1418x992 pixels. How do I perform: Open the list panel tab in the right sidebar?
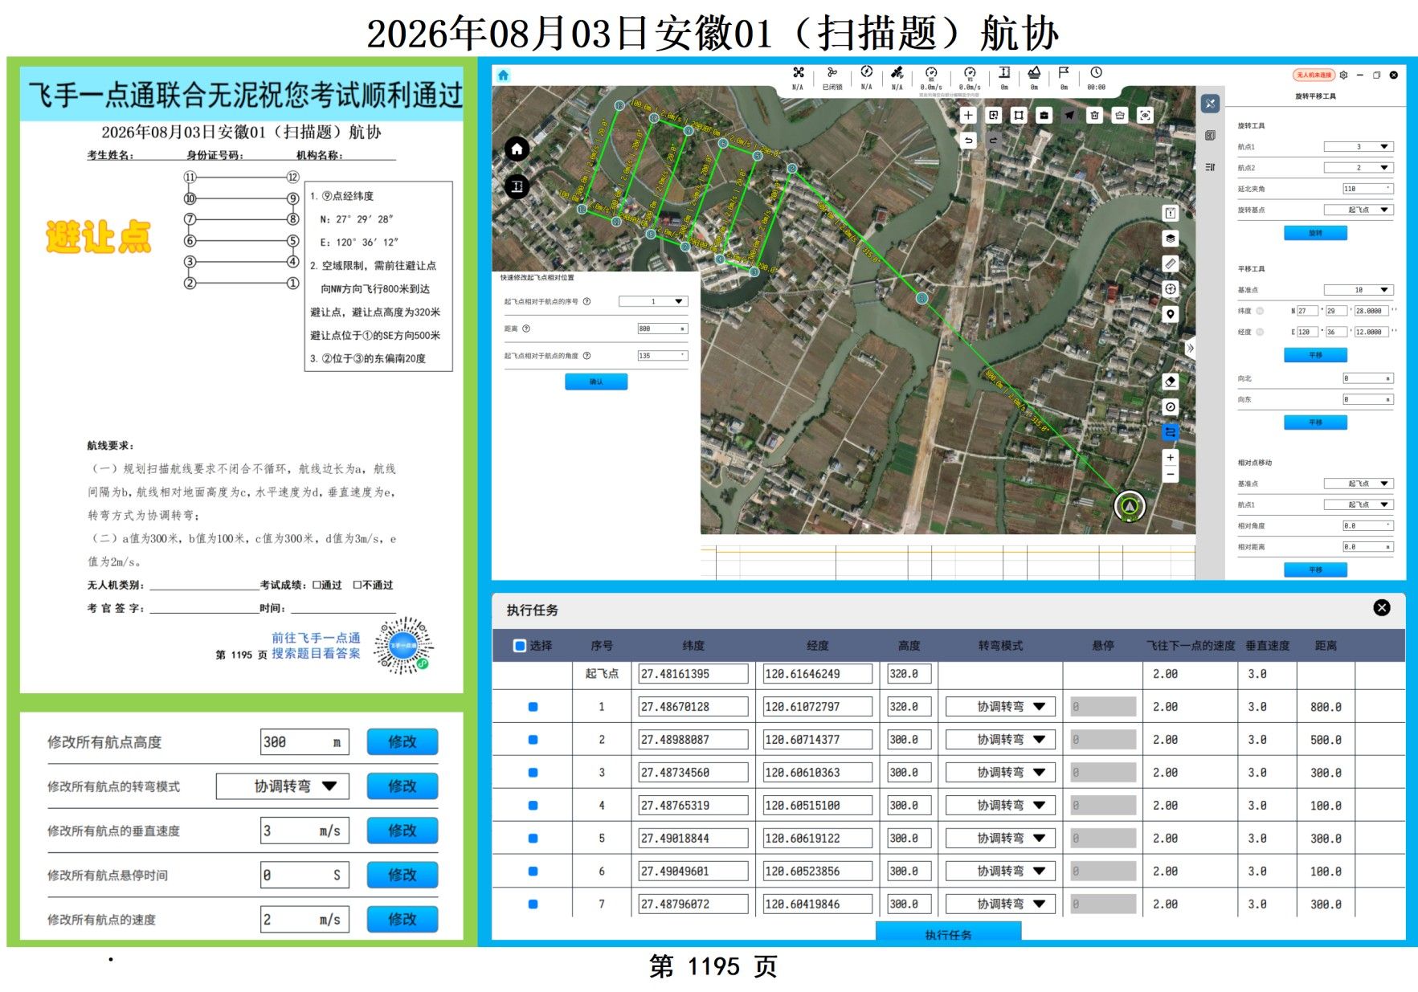click(1210, 167)
